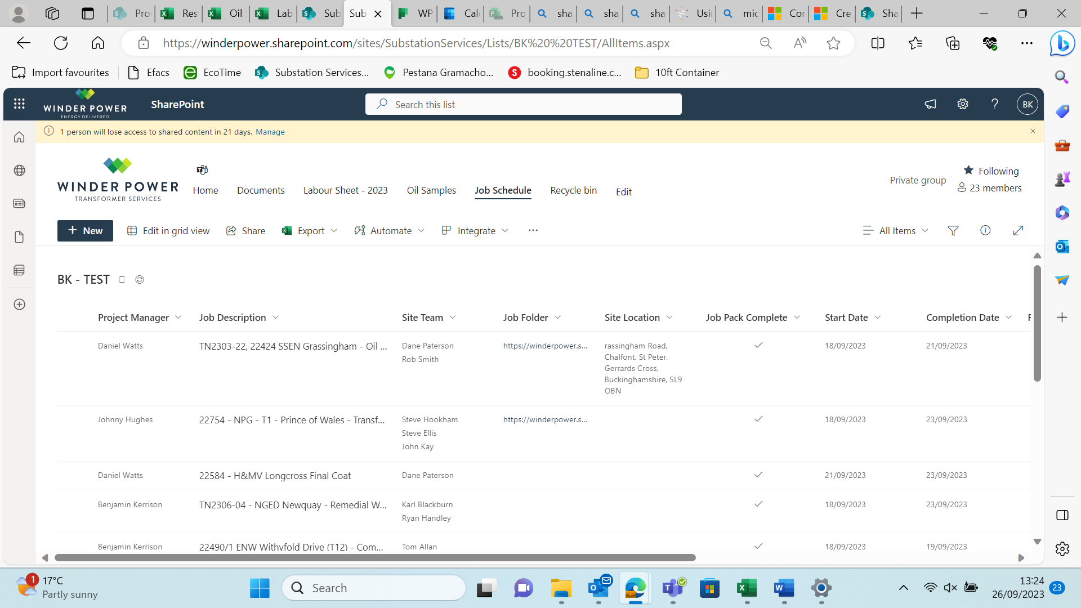Click the Teams icon above site navigation
Image resolution: width=1081 pixels, height=608 pixels.
202,169
